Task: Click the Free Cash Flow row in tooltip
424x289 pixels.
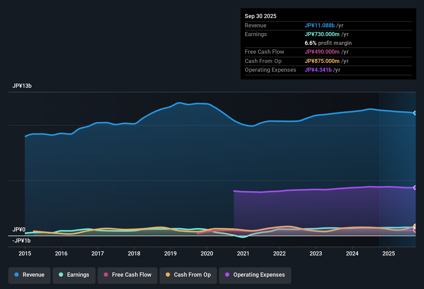Action: (264, 52)
